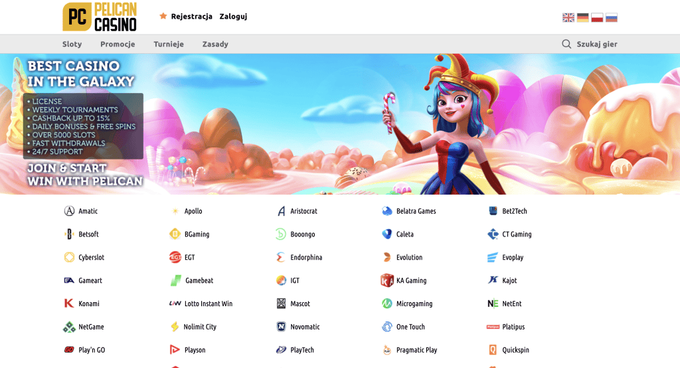
Task: Open the Promocje menu item
Action: pos(118,44)
